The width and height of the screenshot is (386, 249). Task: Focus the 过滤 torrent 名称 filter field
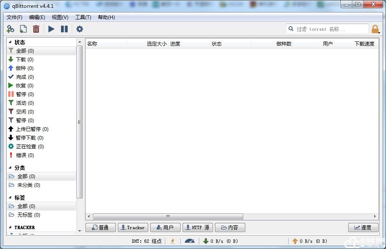(327, 29)
